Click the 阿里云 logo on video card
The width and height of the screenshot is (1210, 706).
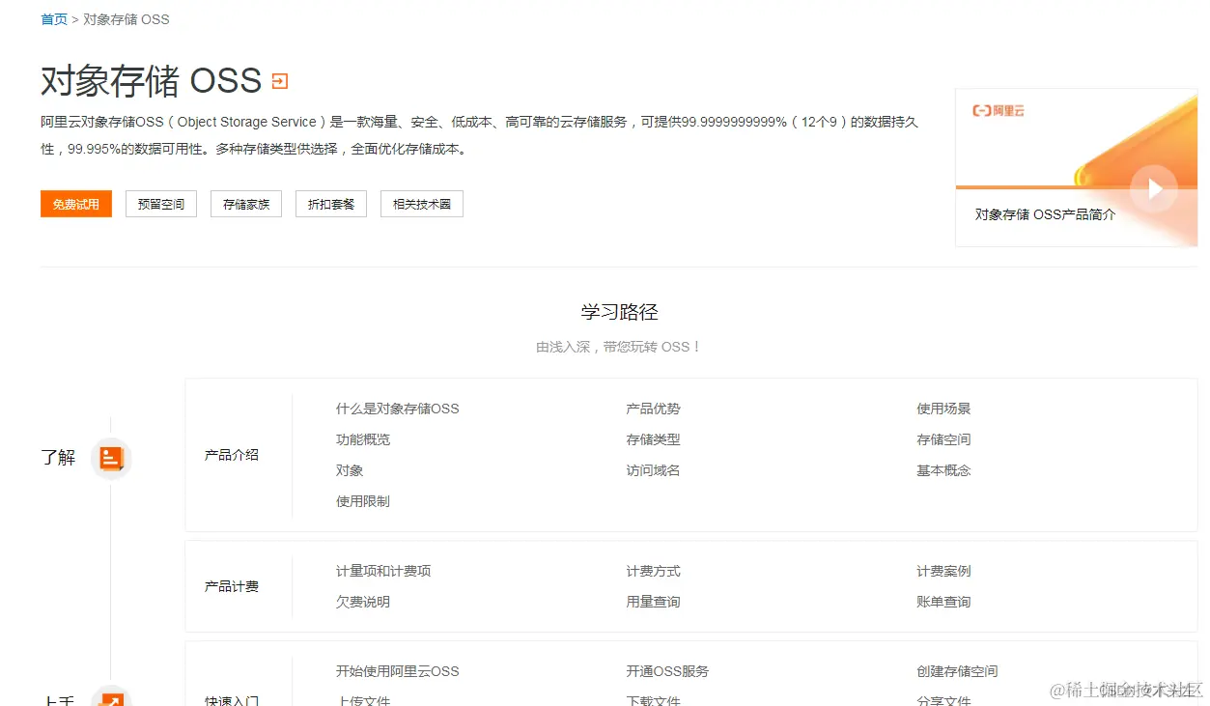pyautogui.click(x=999, y=110)
